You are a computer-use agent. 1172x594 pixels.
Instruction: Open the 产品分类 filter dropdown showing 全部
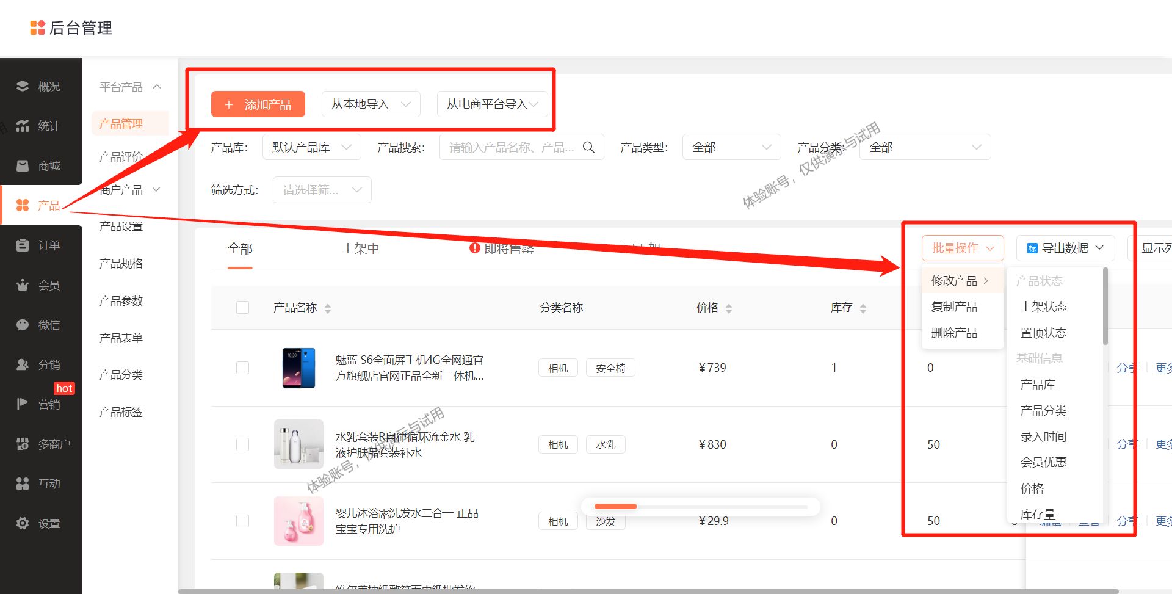pos(925,147)
